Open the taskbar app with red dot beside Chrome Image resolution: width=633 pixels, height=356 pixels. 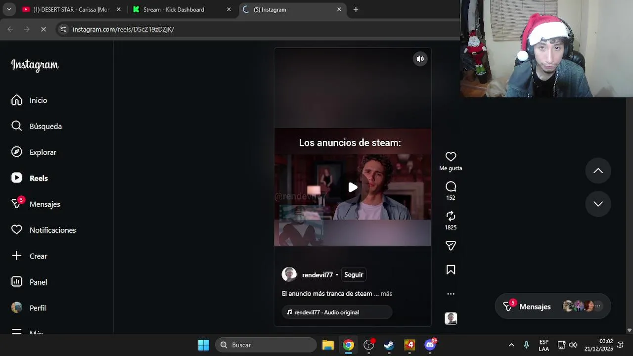pyautogui.click(x=369, y=345)
